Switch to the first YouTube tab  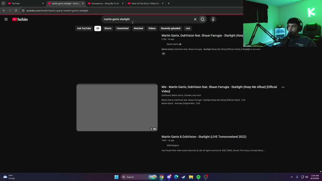pos(26,4)
